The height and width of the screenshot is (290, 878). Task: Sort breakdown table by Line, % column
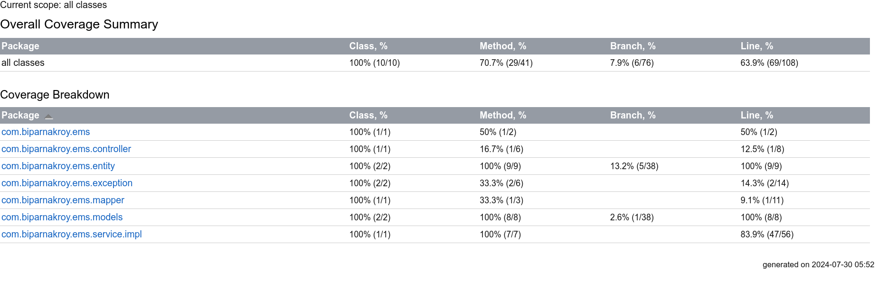(756, 116)
